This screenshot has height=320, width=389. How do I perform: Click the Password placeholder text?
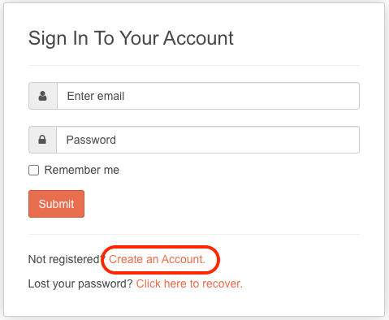coord(91,140)
